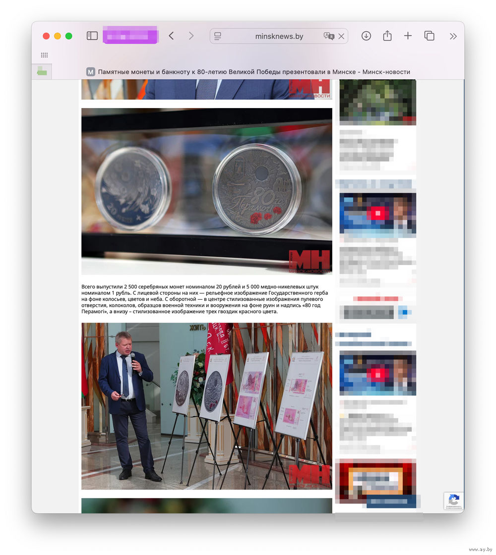Open photo of presenter with easels

[206, 406]
